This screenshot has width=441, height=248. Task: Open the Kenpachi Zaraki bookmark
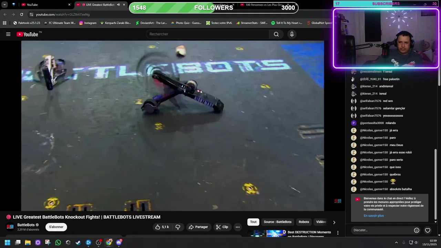[115, 23]
